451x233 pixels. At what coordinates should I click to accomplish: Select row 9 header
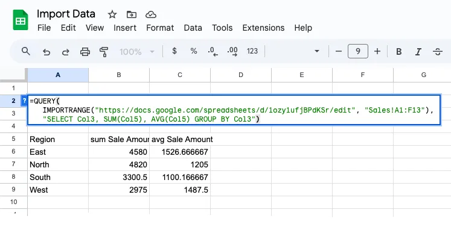click(x=13, y=190)
